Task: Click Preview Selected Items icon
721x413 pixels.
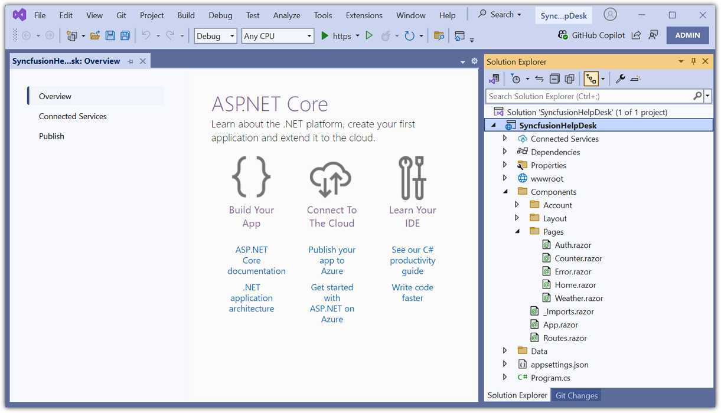Action: point(635,78)
